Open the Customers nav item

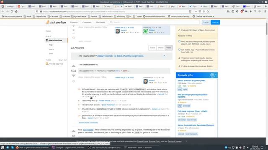(87, 22)
